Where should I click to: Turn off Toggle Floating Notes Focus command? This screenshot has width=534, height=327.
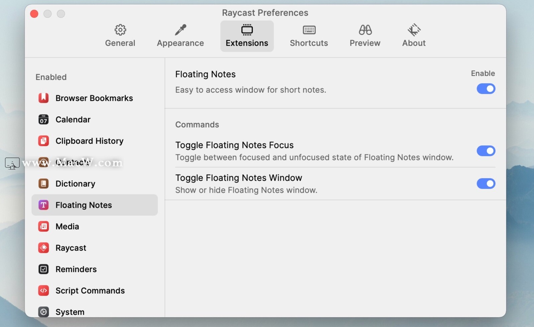[x=486, y=151]
